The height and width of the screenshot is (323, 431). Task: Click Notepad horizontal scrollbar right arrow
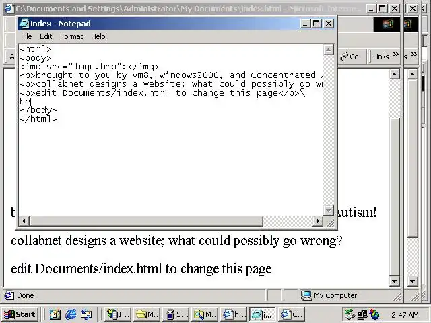click(x=318, y=221)
